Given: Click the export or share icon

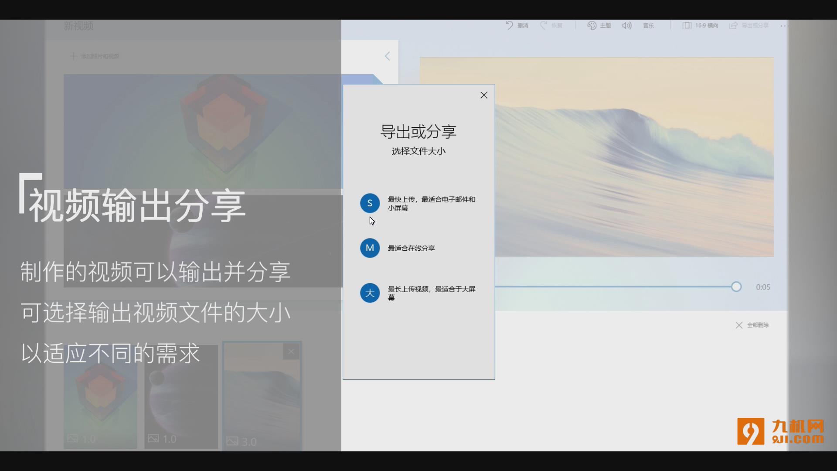Looking at the screenshot, I should point(733,25).
